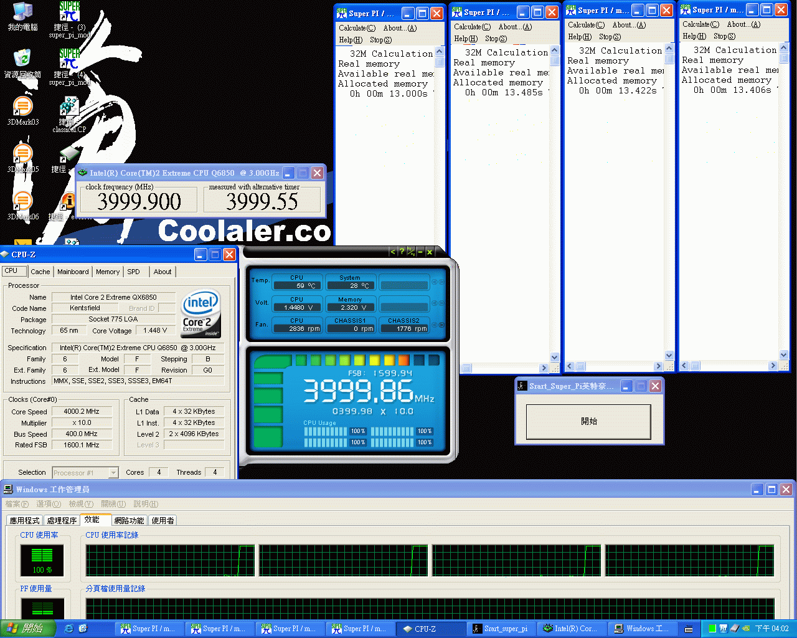Viewport: 797px width, 638px height.
Task: Click the 3999.900 clock frequency (MHz) readout
Action: coord(139,201)
